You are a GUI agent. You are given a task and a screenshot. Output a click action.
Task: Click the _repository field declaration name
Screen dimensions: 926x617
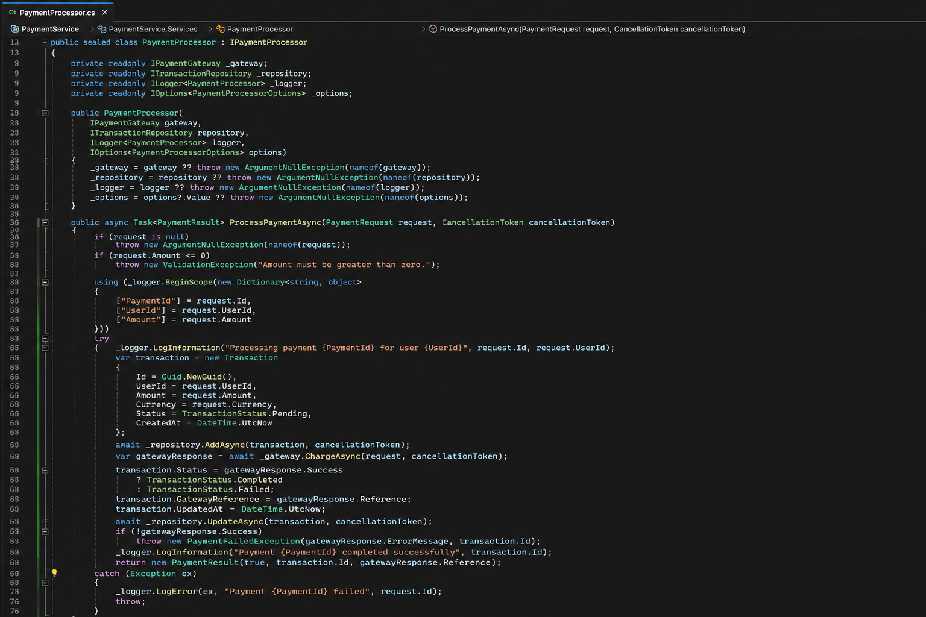point(282,74)
